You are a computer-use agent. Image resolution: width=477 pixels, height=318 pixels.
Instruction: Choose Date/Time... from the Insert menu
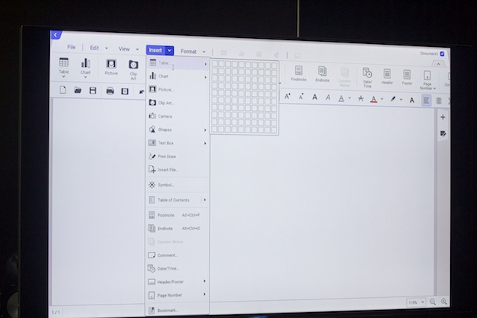click(x=178, y=269)
